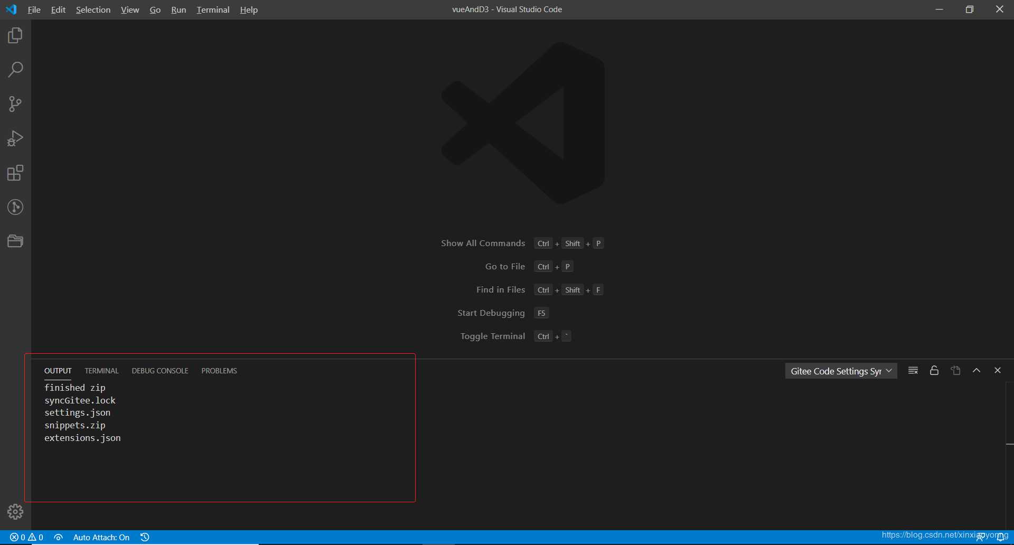The image size is (1014, 545).
Task: Open the Run and Debug view
Action: coord(15,138)
